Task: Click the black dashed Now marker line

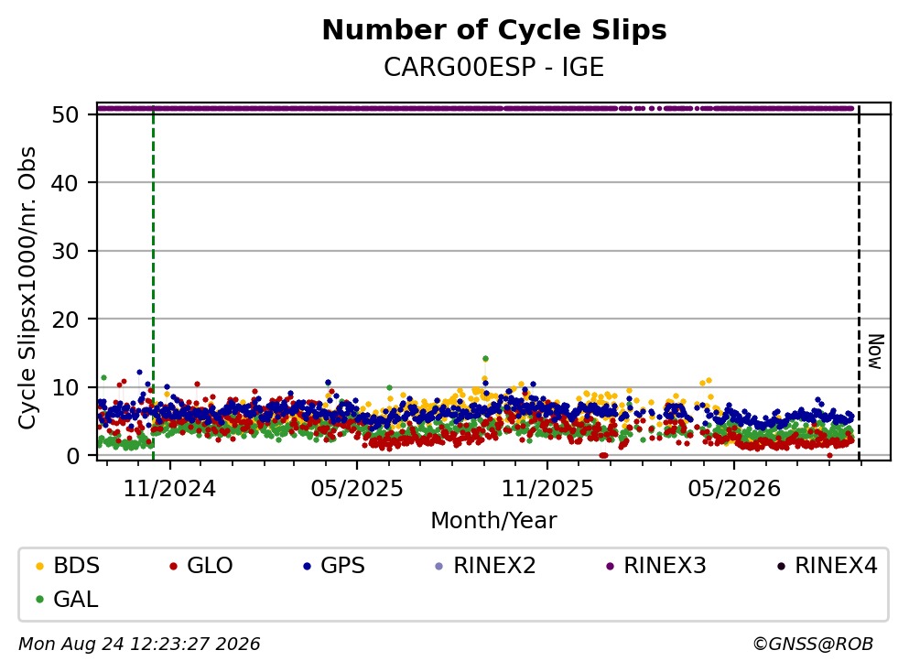Action: click(859, 283)
